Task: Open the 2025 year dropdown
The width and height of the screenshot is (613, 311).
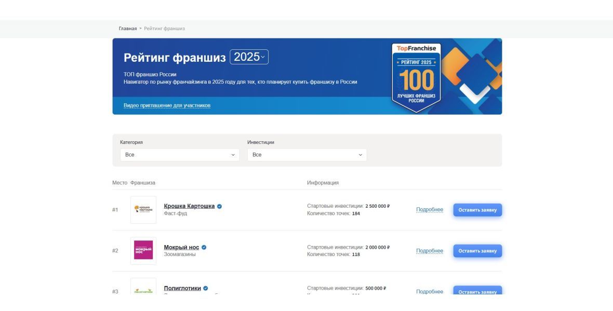Action: [x=249, y=57]
